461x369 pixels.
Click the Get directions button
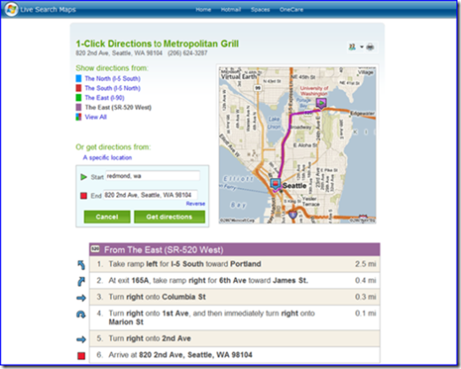[x=169, y=216]
